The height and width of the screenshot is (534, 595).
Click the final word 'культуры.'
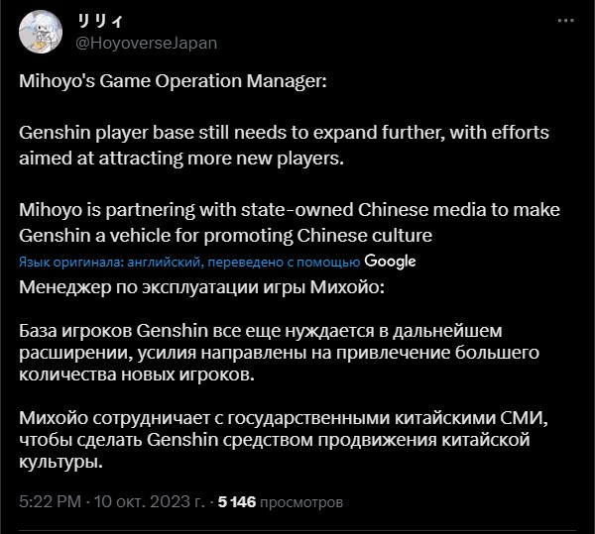coord(59,464)
